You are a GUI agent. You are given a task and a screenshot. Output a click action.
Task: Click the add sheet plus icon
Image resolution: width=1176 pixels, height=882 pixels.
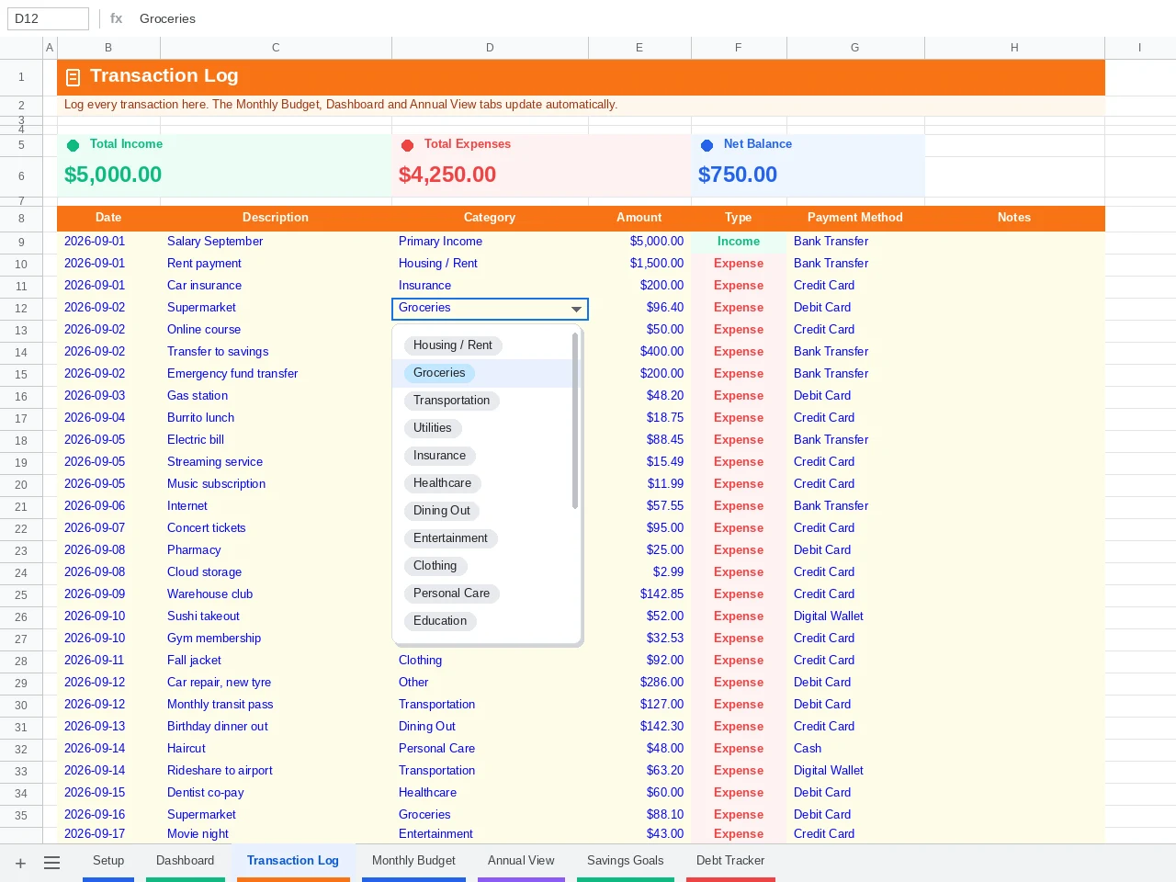[20, 863]
